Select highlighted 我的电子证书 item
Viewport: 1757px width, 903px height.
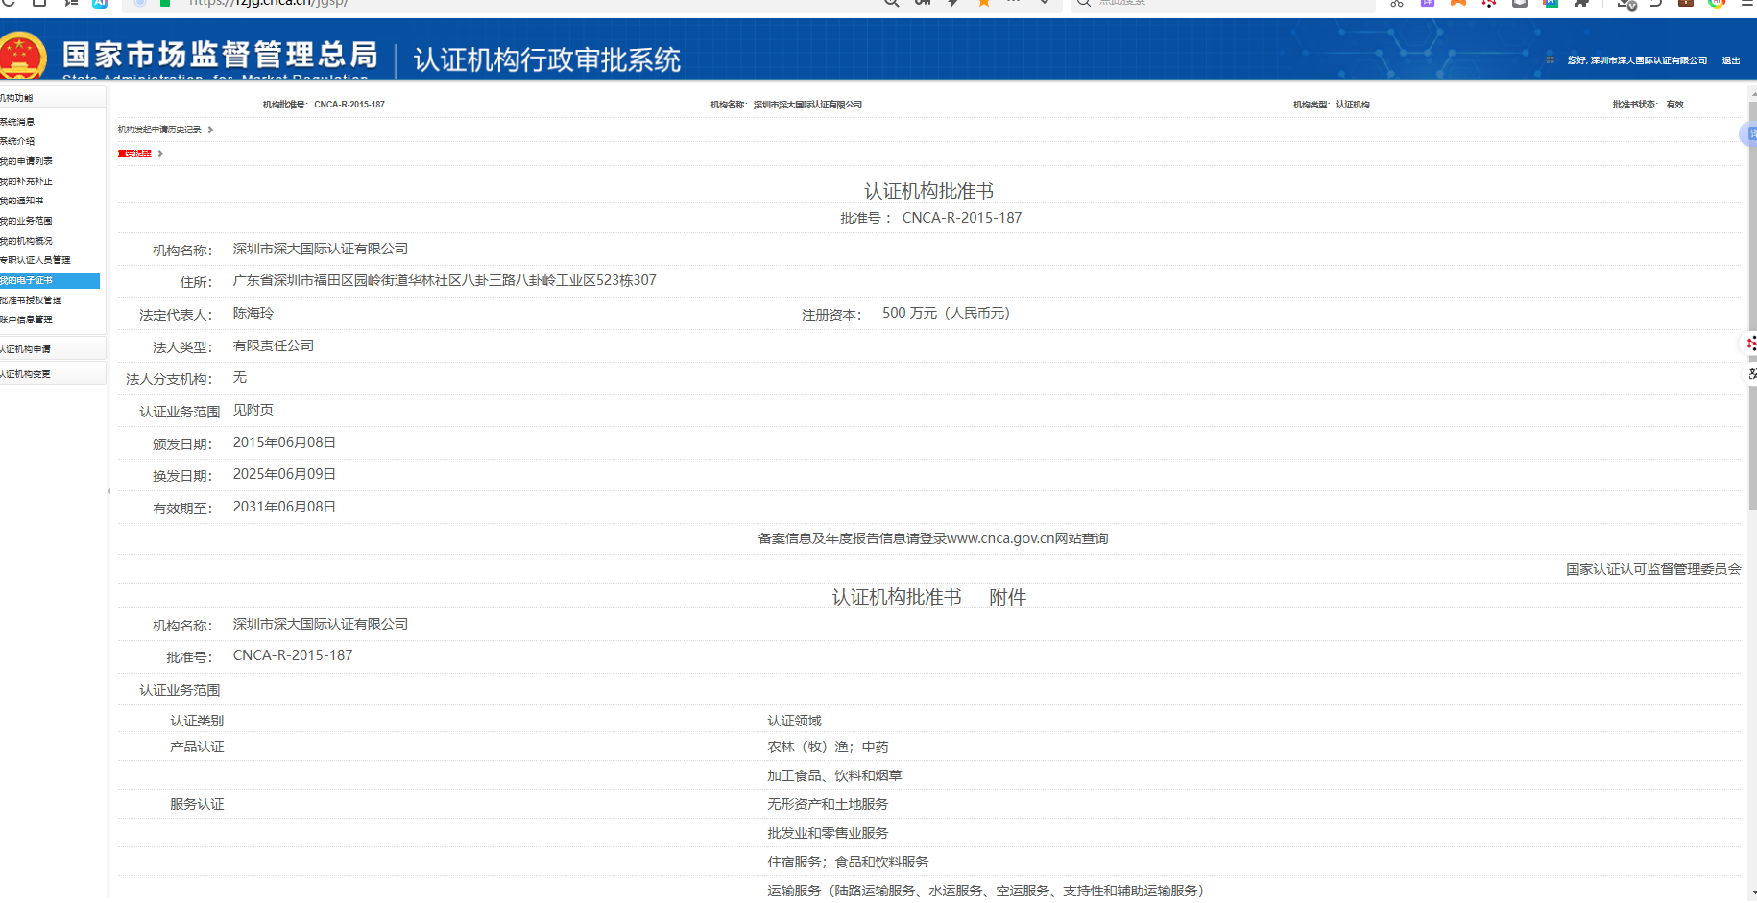(x=49, y=280)
